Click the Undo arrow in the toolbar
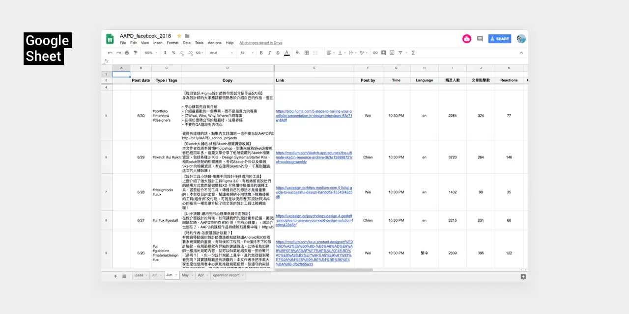Image resolution: width=629 pixels, height=314 pixels. [x=111, y=52]
